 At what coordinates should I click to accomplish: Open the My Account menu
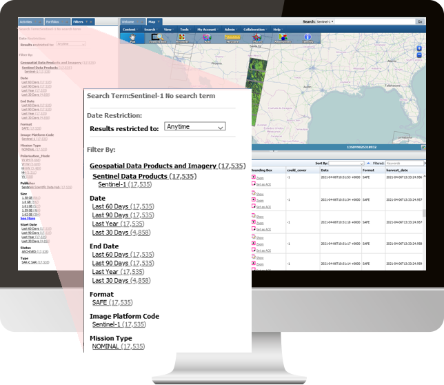click(x=208, y=30)
